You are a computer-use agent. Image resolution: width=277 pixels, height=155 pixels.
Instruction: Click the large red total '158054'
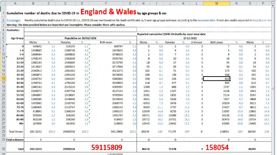pyautogui.click(x=217, y=147)
